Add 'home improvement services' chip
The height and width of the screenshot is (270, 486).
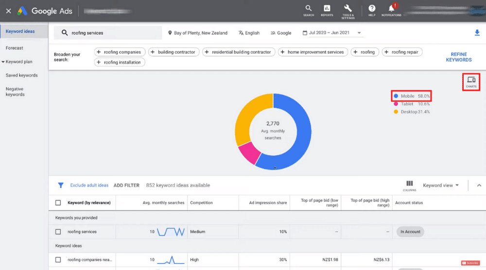[x=312, y=52]
